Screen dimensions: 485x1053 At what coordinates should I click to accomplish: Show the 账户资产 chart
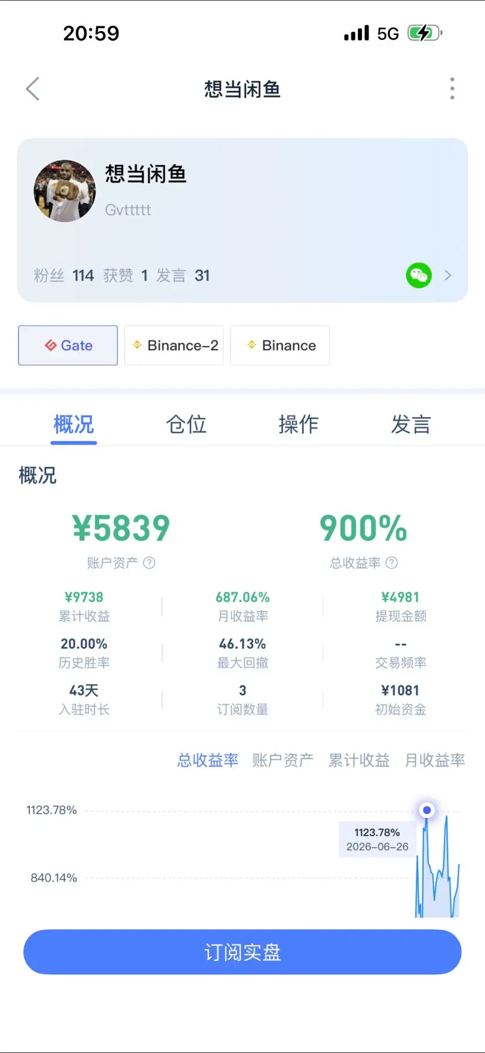(x=283, y=760)
